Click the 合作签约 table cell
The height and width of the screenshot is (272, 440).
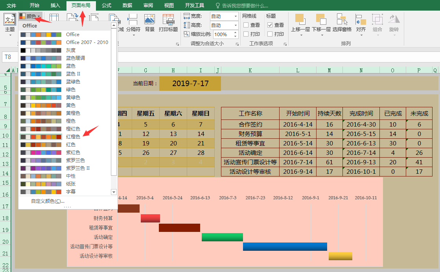point(250,124)
